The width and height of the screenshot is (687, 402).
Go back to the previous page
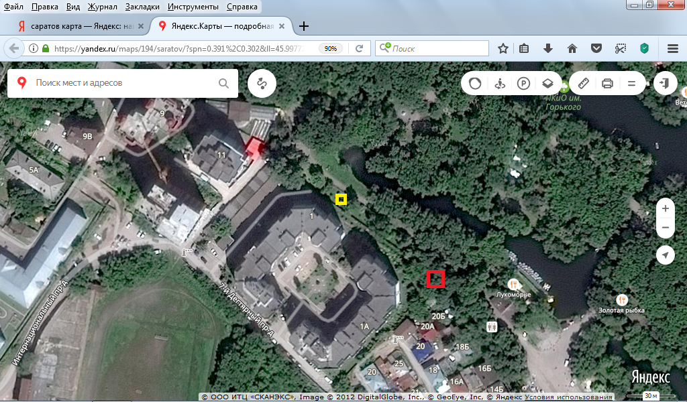[x=14, y=48]
